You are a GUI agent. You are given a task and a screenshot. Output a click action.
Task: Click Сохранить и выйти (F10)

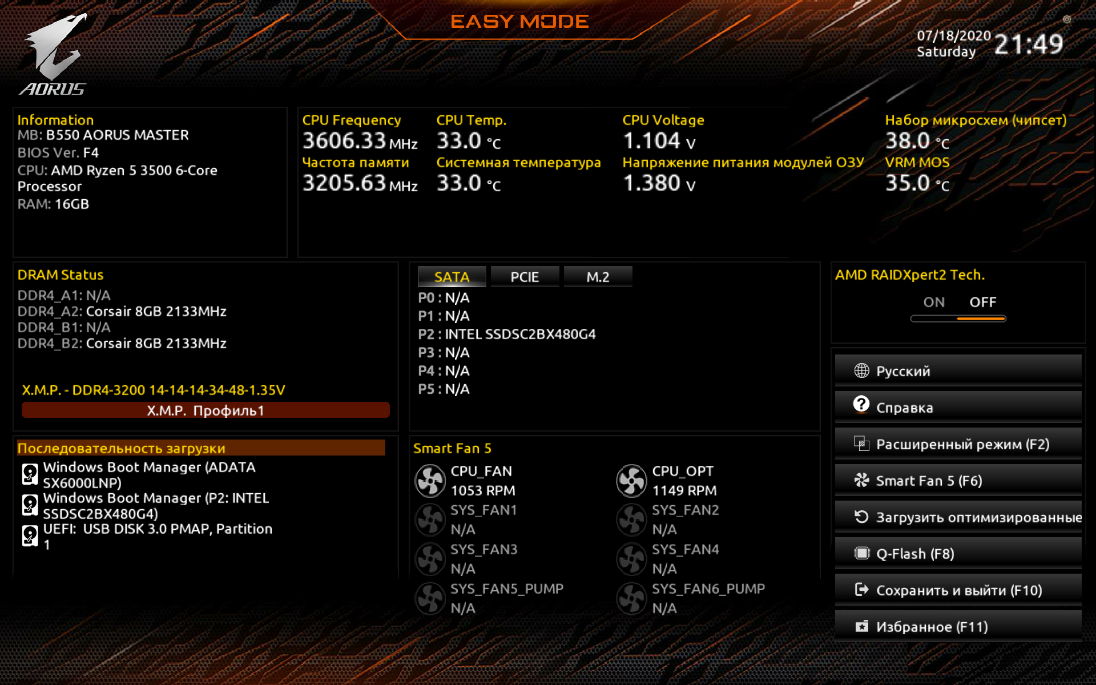[958, 590]
